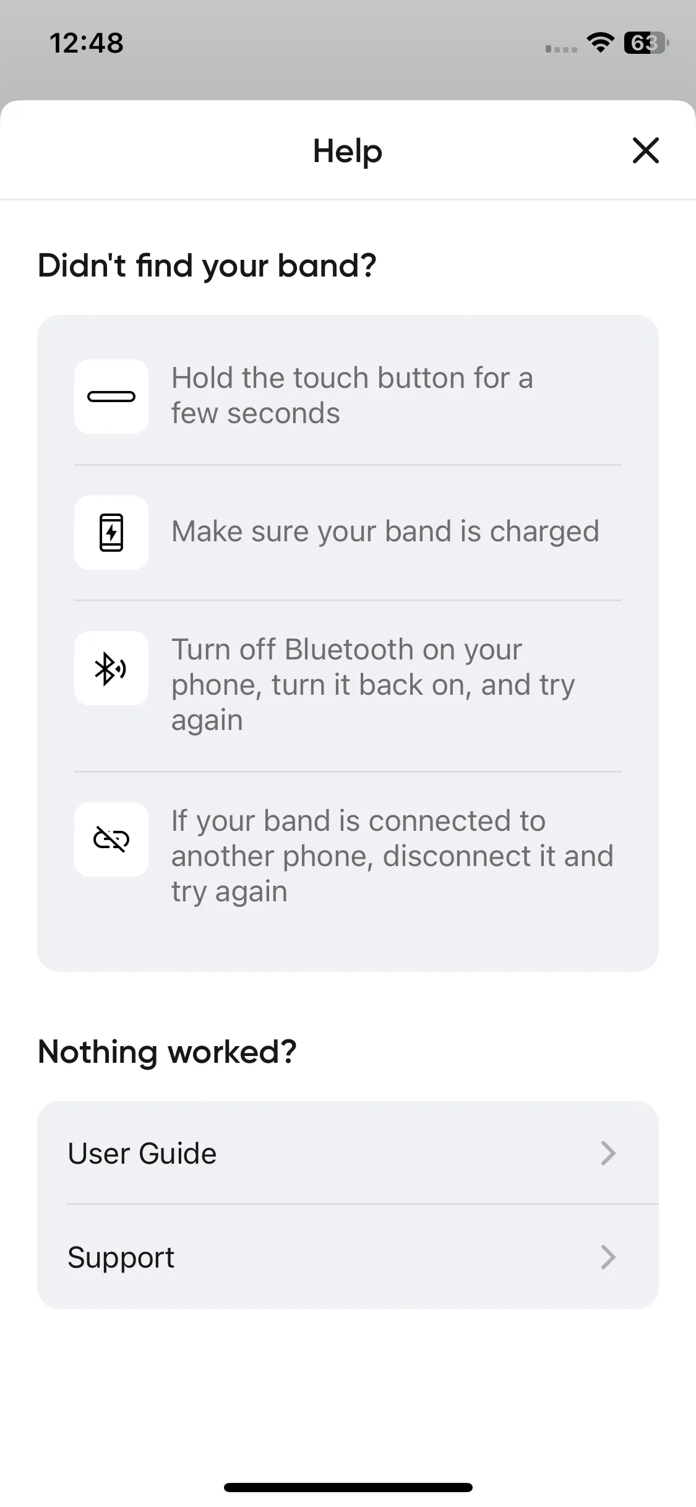
Task: Tap the home indicator bar
Action: pyautogui.click(x=348, y=1487)
